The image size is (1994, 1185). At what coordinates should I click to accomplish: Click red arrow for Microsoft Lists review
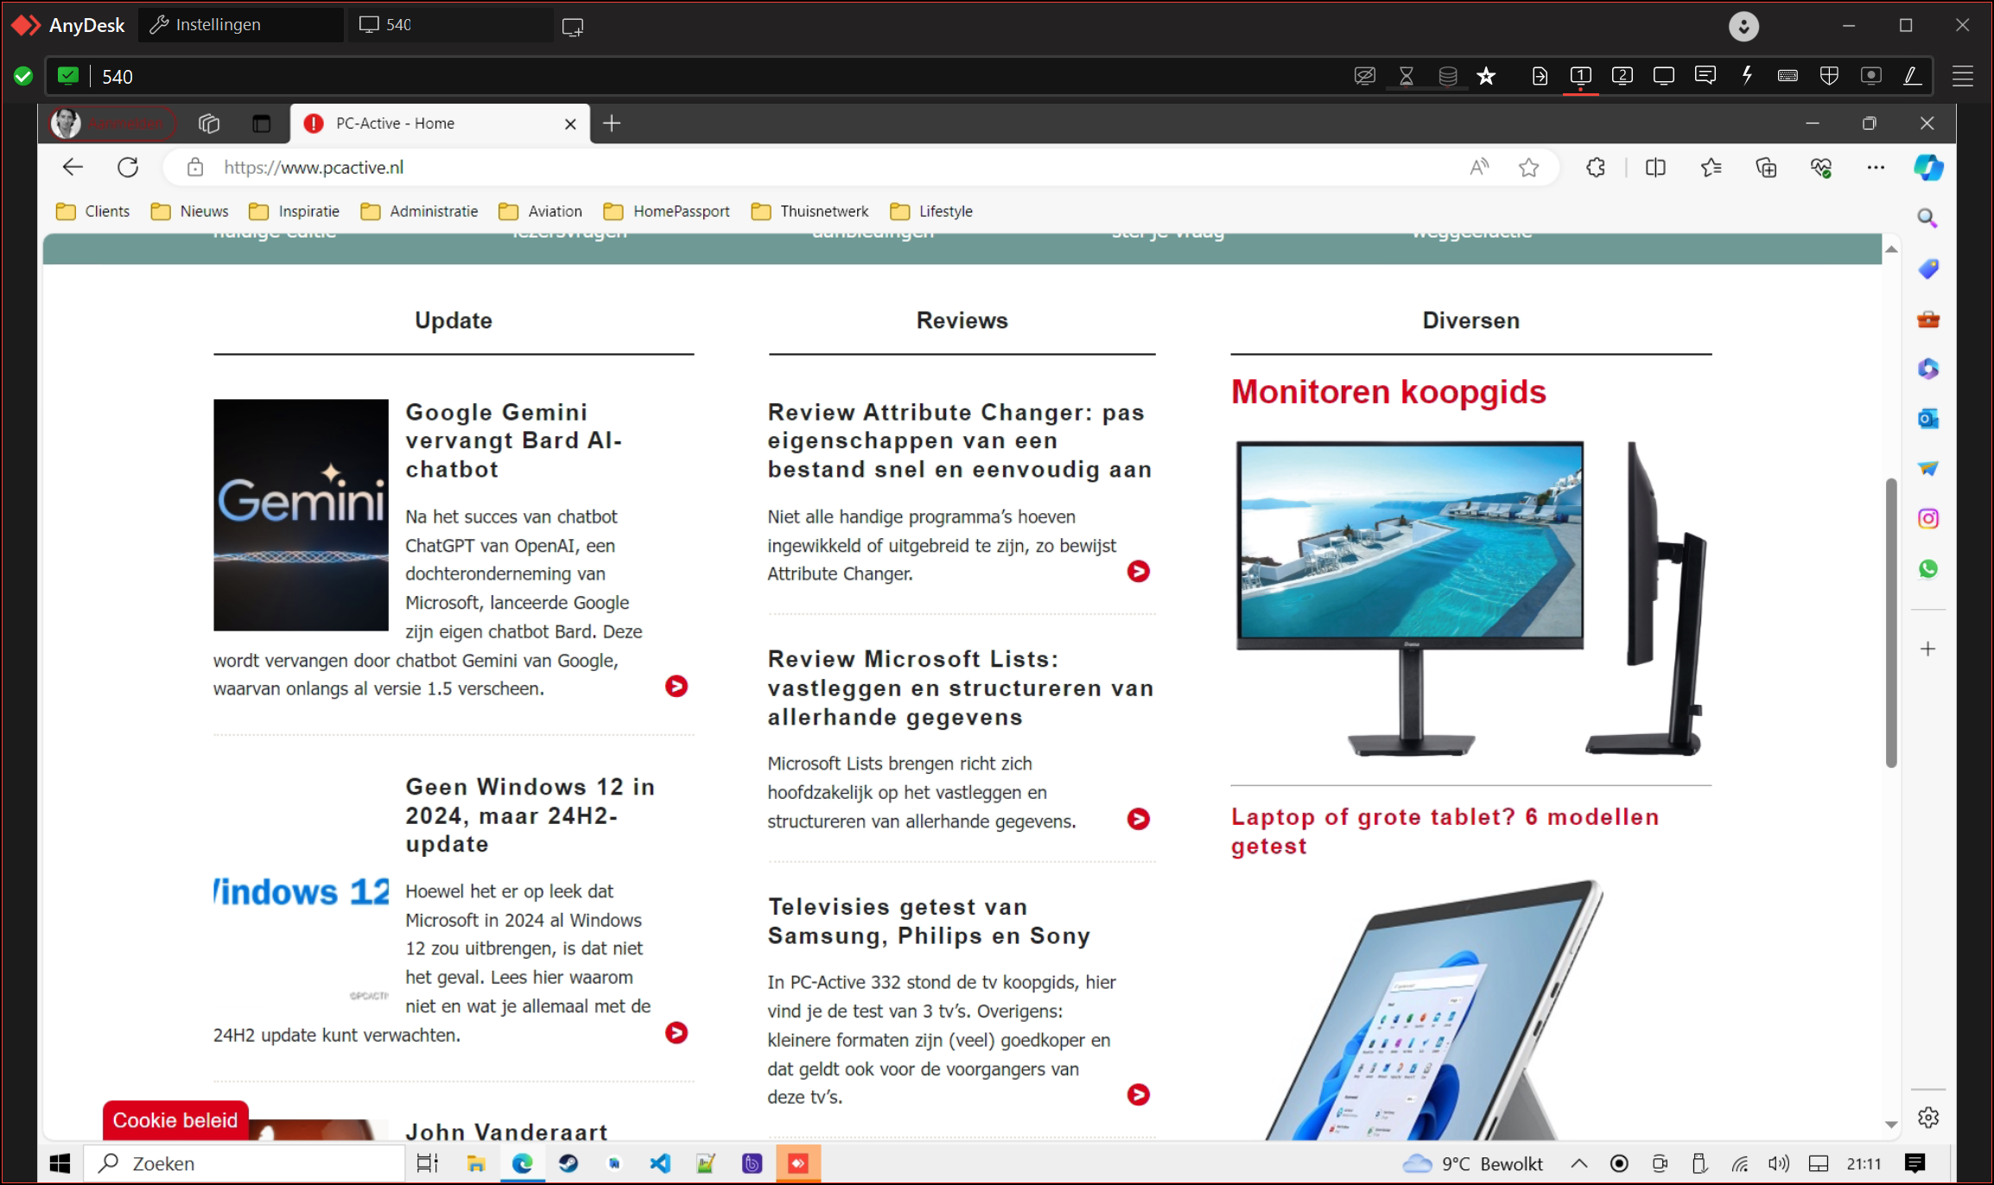tap(1139, 819)
